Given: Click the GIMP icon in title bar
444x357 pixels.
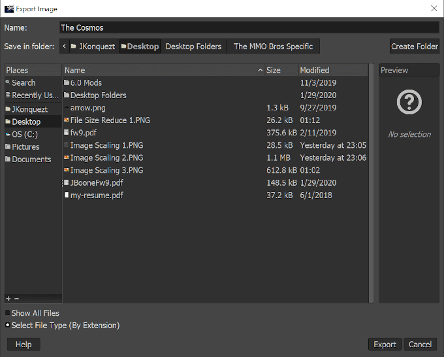Looking at the screenshot, I should tap(8, 8).
